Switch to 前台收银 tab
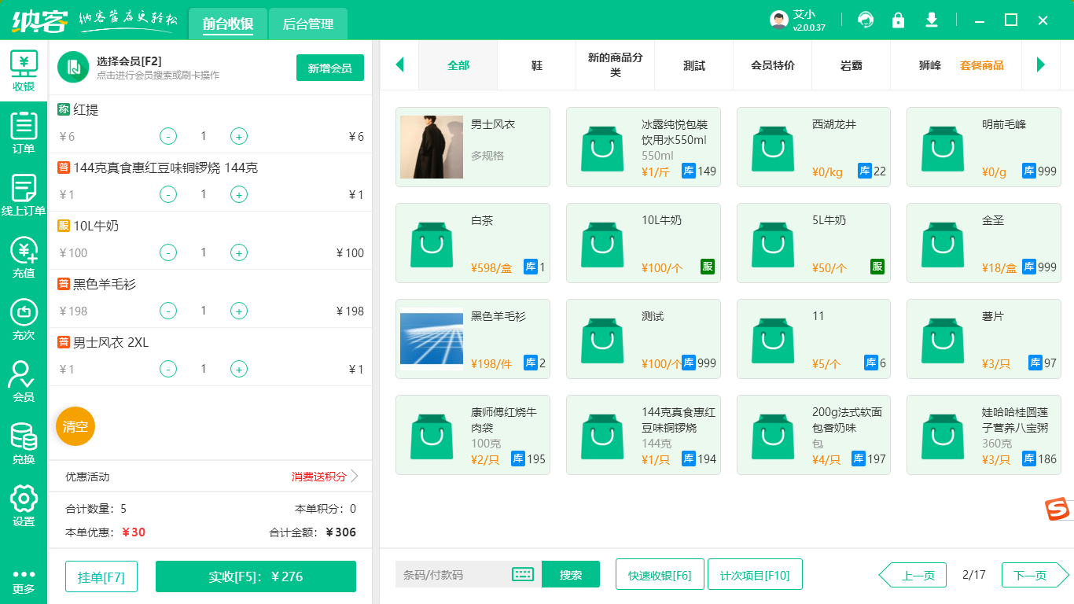 [228, 24]
